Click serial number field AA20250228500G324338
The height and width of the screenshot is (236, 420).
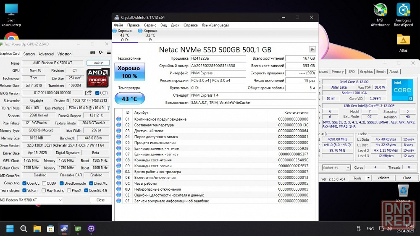pos(218,66)
